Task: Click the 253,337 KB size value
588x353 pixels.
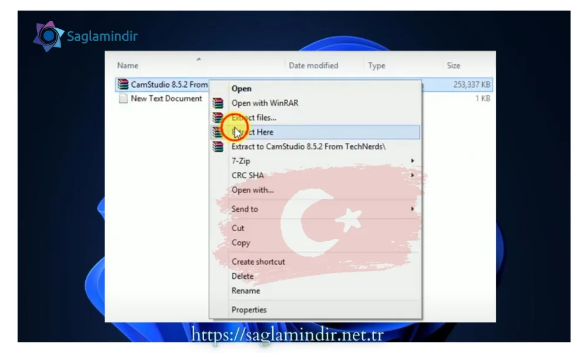Action: point(472,85)
